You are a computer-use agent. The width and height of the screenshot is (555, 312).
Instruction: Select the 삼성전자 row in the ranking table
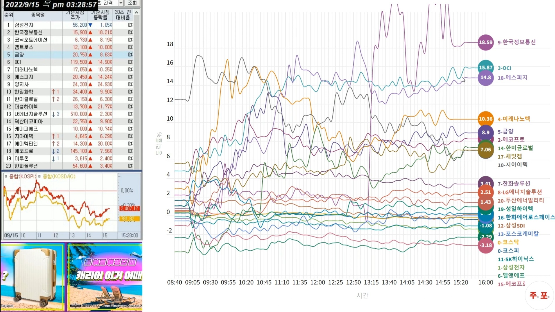pyautogui.click(x=68, y=25)
